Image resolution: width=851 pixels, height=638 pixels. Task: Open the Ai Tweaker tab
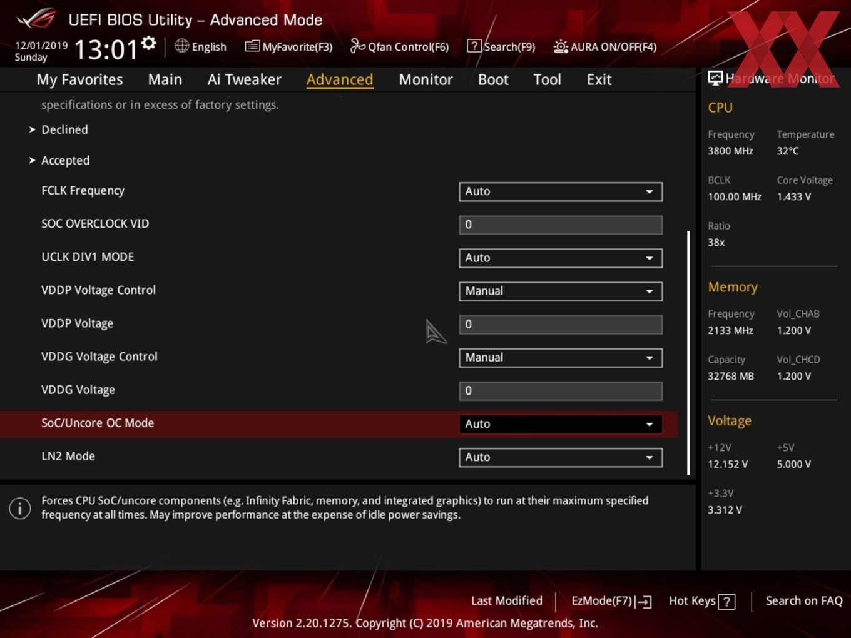245,79
